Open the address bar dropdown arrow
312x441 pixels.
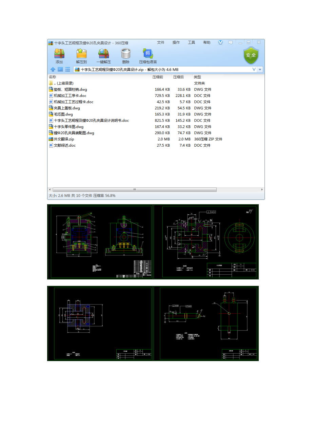(260, 69)
